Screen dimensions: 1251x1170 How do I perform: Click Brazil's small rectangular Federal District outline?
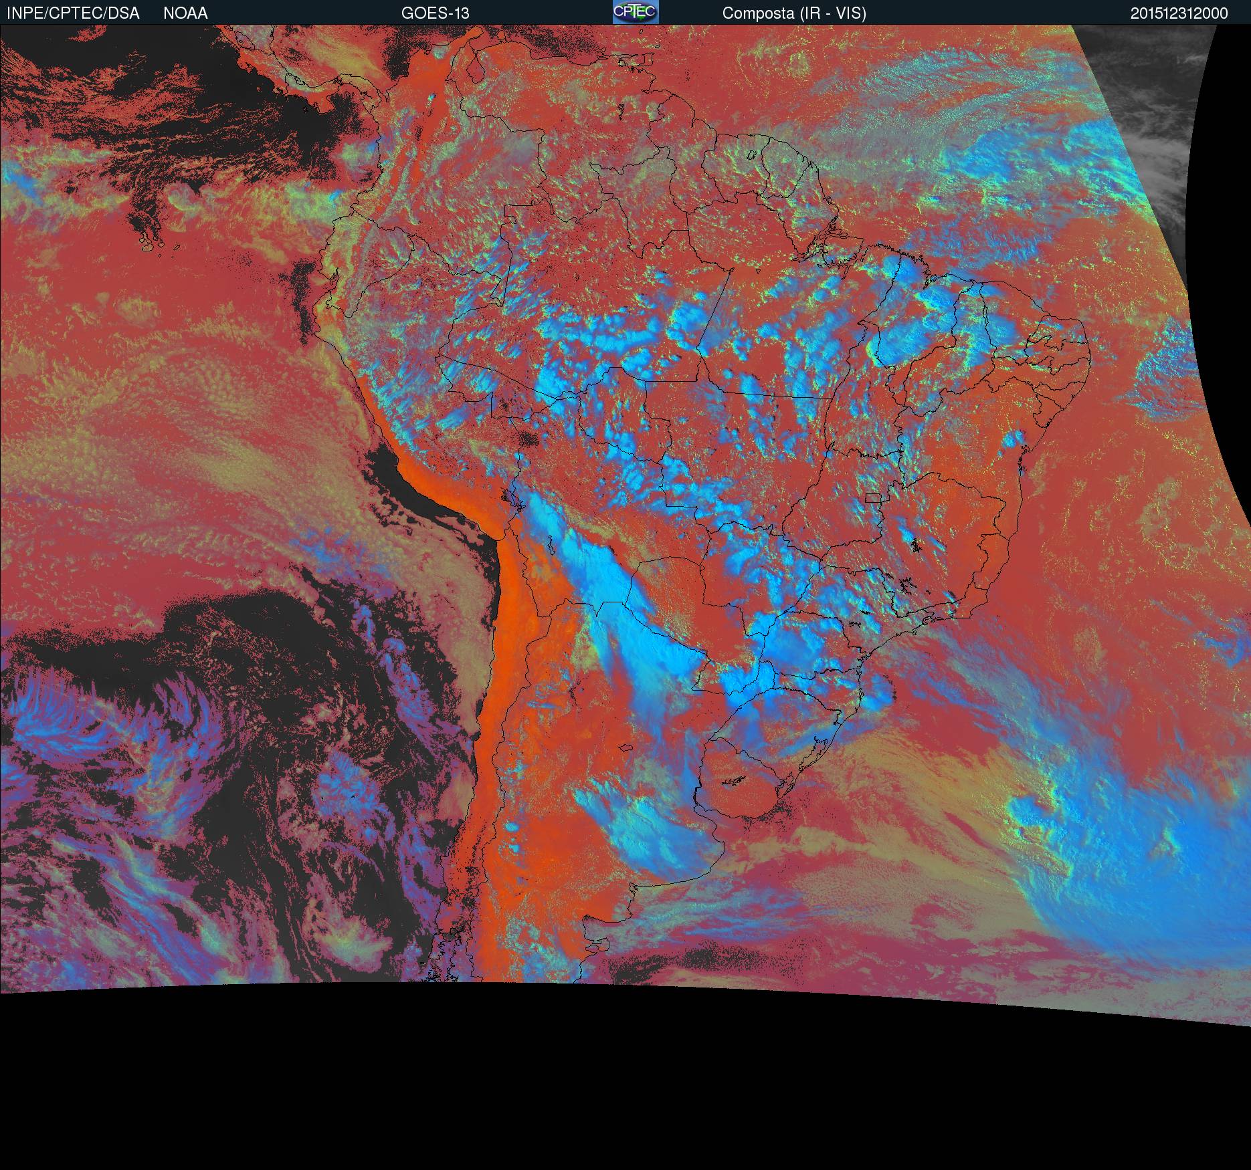click(x=873, y=497)
